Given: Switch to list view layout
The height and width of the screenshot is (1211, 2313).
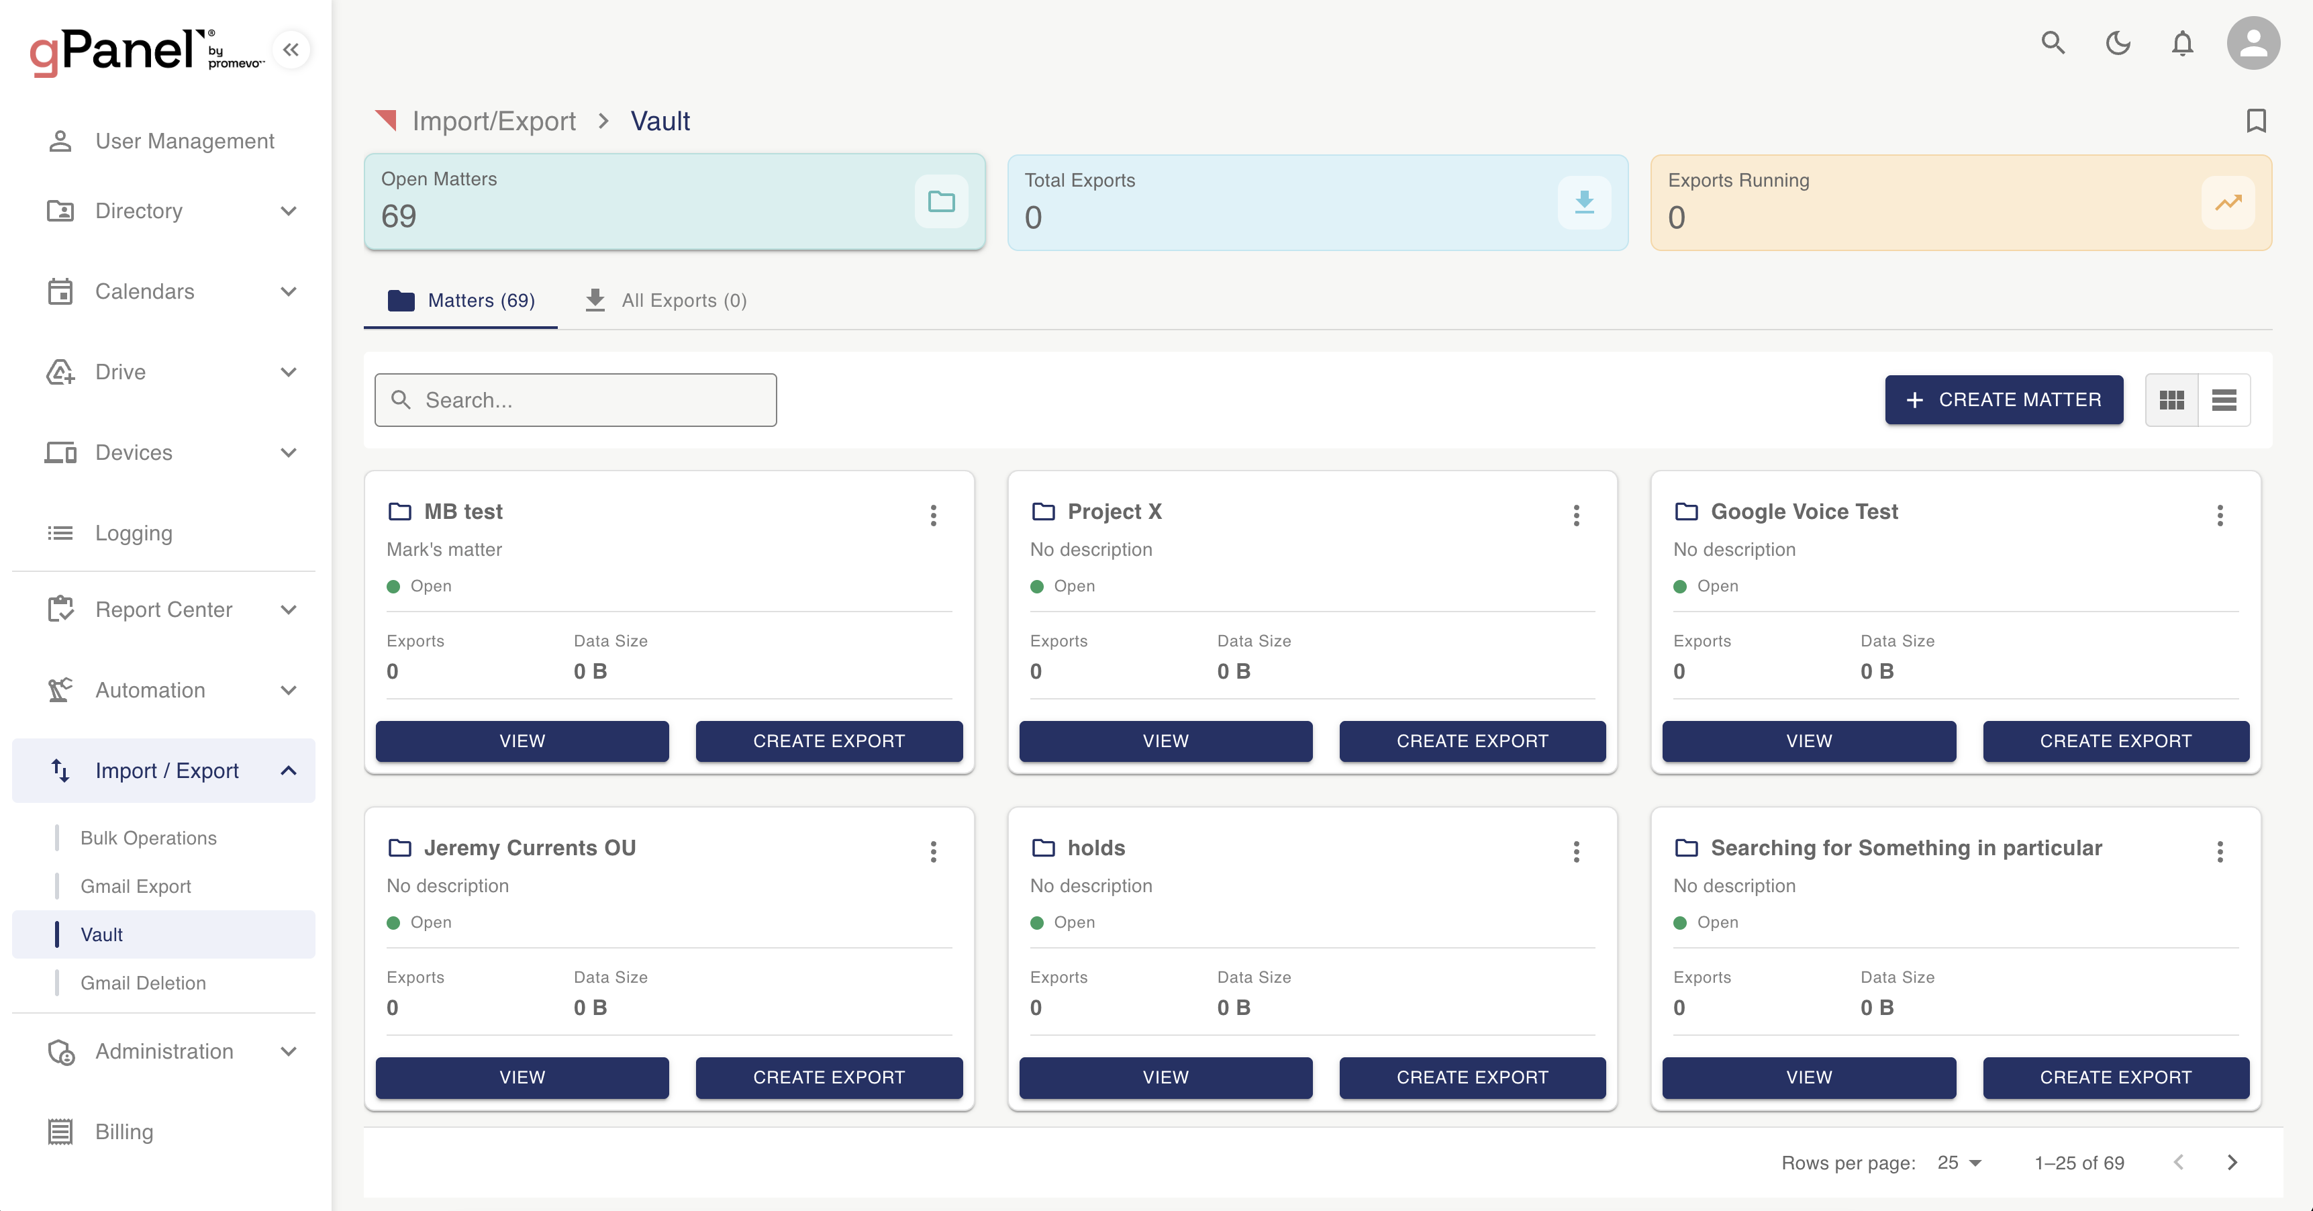Looking at the screenshot, I should (x=2224, y=399).
